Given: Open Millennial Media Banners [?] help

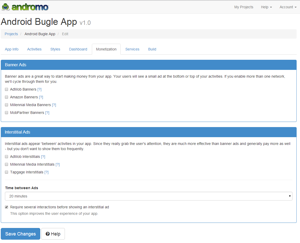Looking at the screenshot, I should pyautogui.click(x=54, y=105).
